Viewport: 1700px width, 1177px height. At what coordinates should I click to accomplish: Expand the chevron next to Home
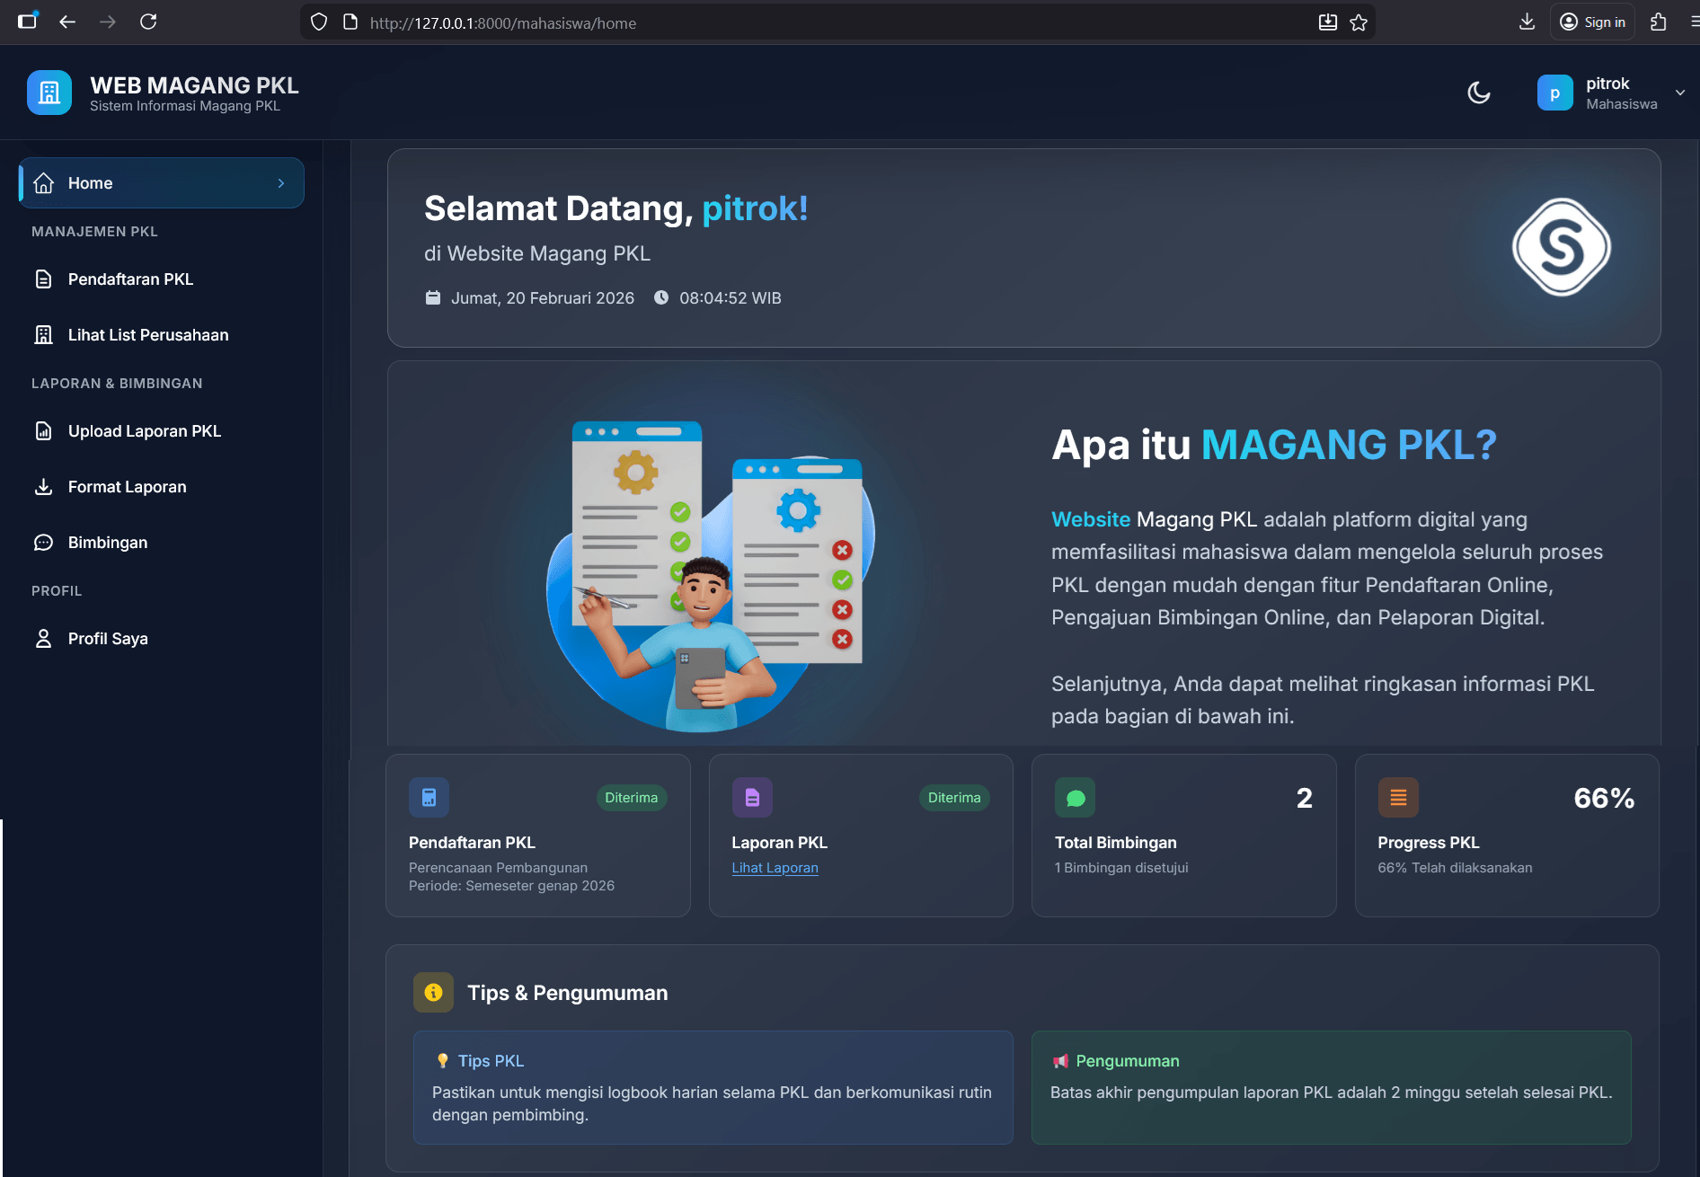click(x=281, y=183)
